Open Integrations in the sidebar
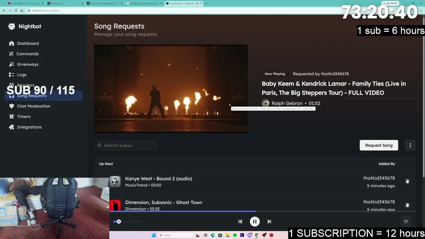The image size is (425, 239). 29,127
